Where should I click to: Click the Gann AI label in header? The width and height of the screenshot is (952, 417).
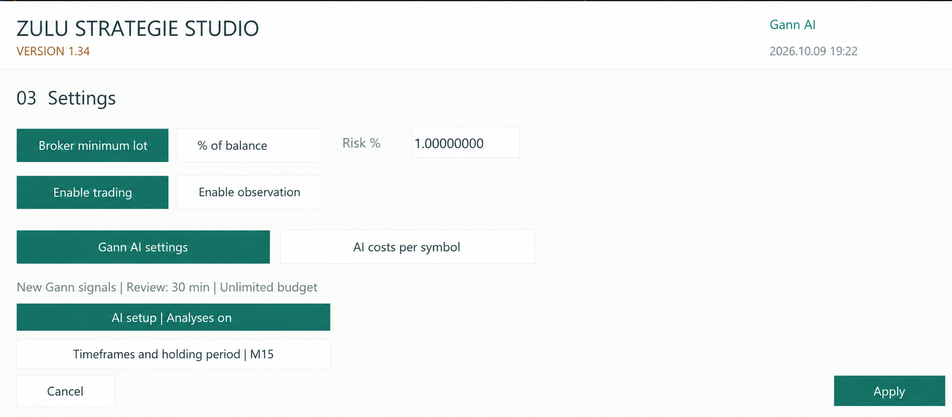point(792,25)
